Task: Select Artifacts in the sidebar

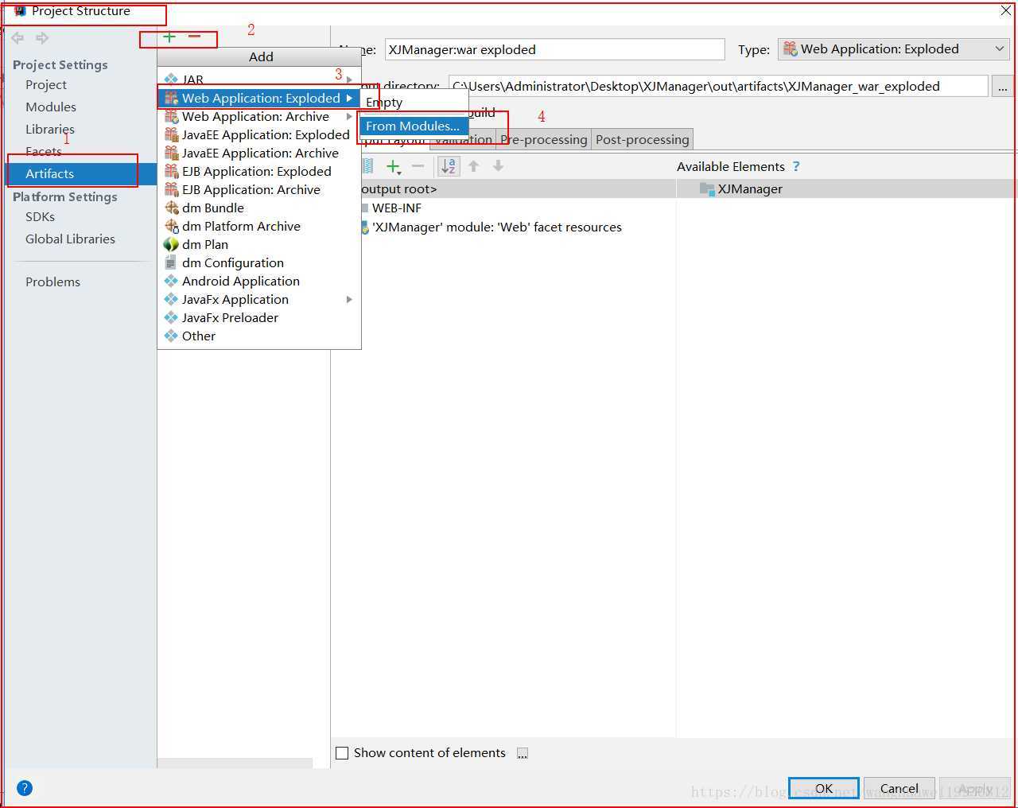Action: 81,173
